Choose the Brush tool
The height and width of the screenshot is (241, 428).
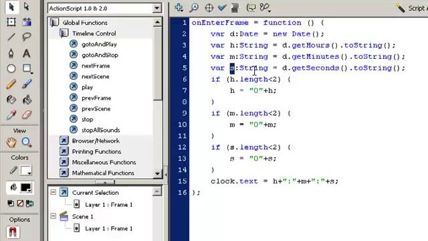coord(27,84)
